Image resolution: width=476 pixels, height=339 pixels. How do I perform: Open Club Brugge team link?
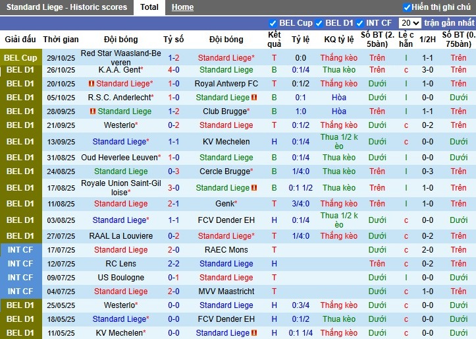[x=226, y=111]
